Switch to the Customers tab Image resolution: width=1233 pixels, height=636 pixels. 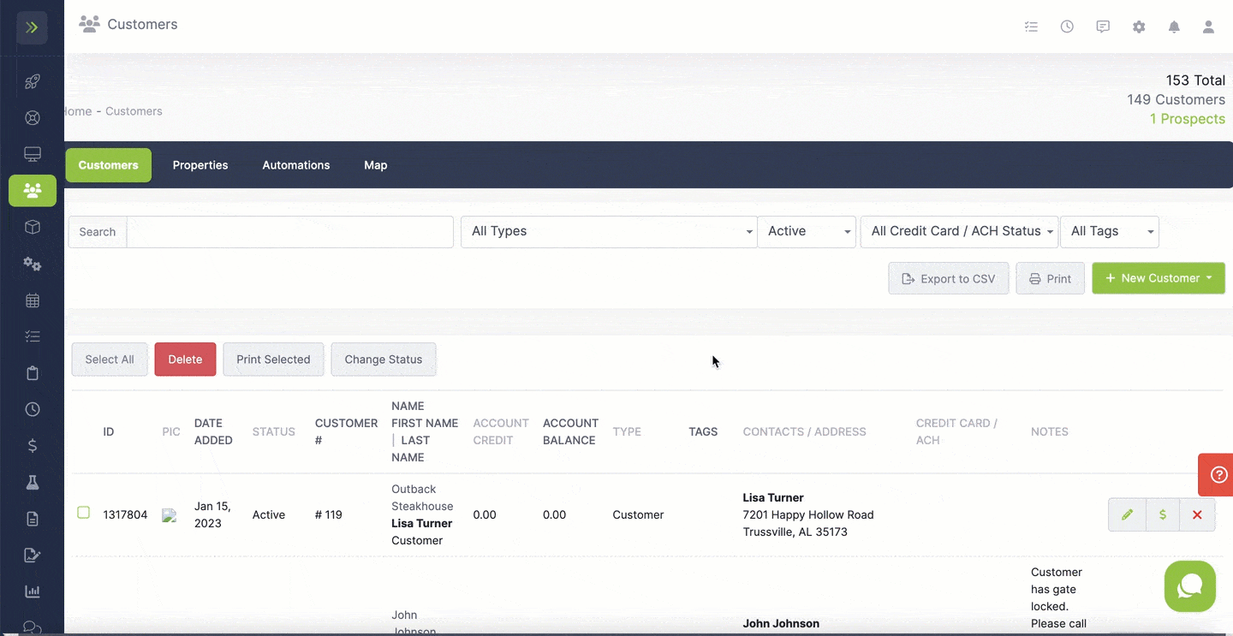click(x=109, y=165)
